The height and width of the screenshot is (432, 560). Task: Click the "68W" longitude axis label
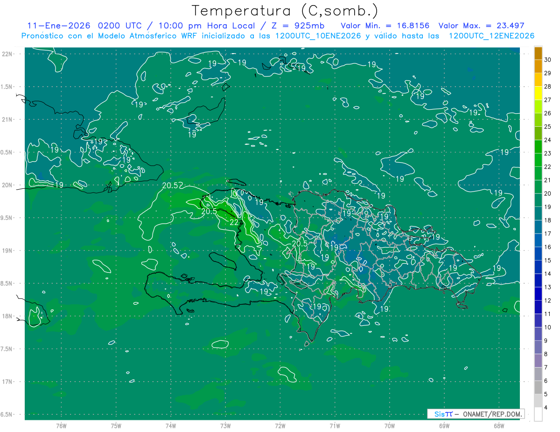(498, 426)
